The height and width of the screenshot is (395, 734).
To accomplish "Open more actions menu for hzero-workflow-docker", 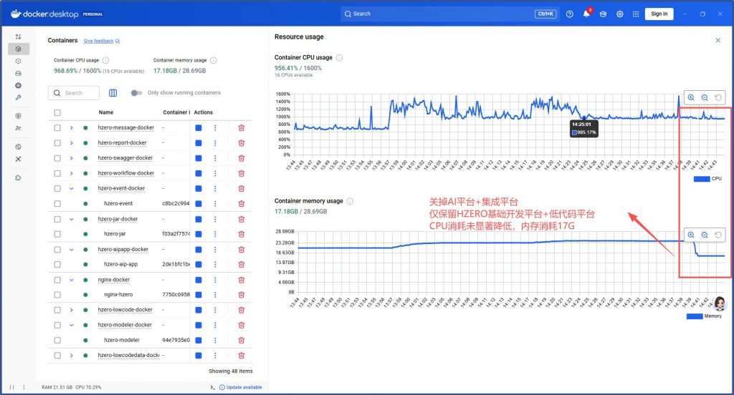I will pos(215,173).
